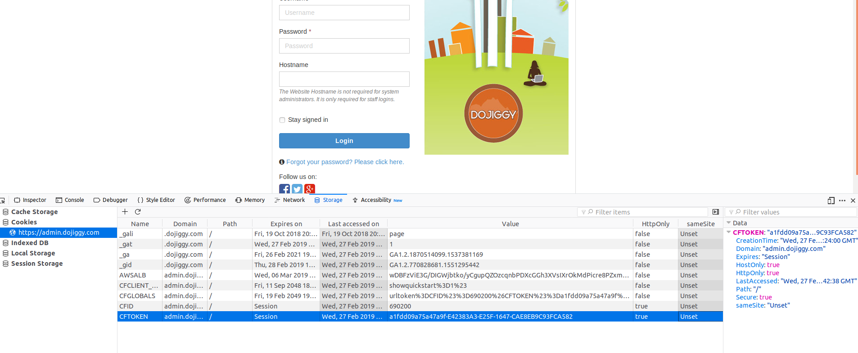Sort cookies by Value column header

click(510, 223)
